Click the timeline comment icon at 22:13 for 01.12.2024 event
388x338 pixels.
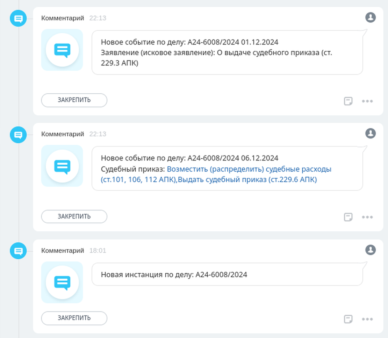[18, 19]
